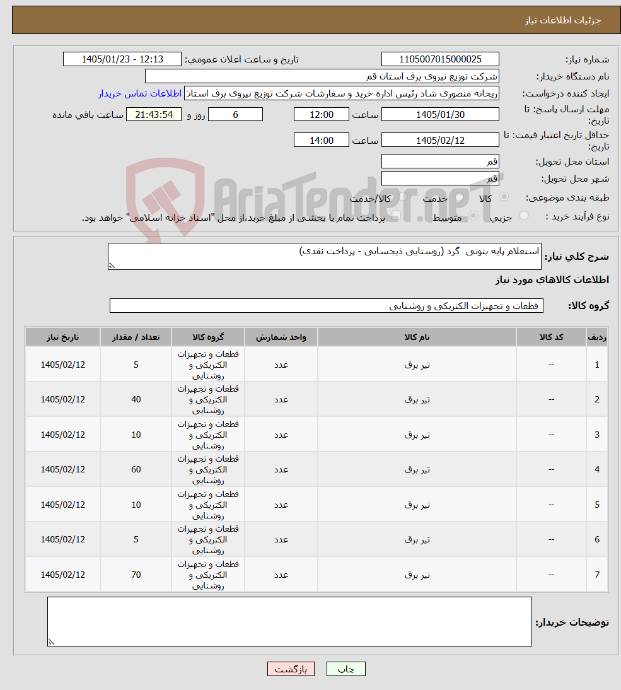Click the response deadline date 1405/01/30

click(x=440, y=114)
